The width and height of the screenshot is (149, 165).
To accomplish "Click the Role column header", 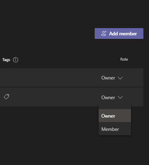I will [124, 59].
